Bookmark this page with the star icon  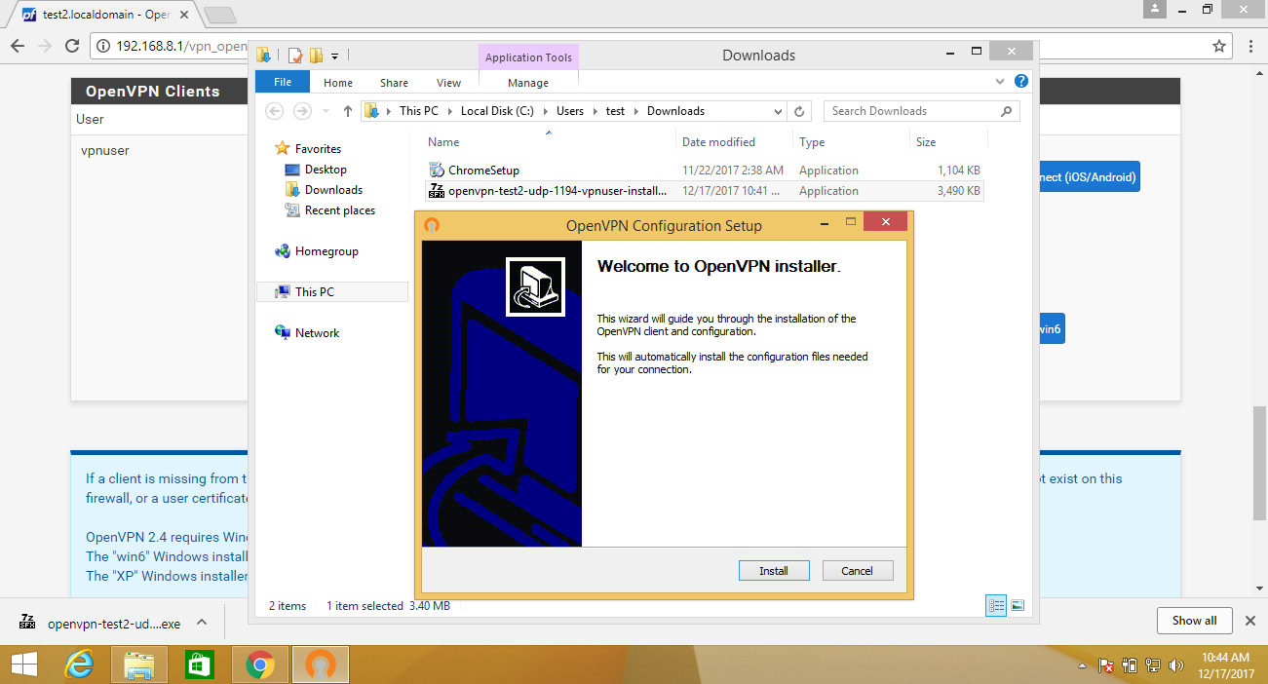pyautogui.click(x=1219, y=46)
